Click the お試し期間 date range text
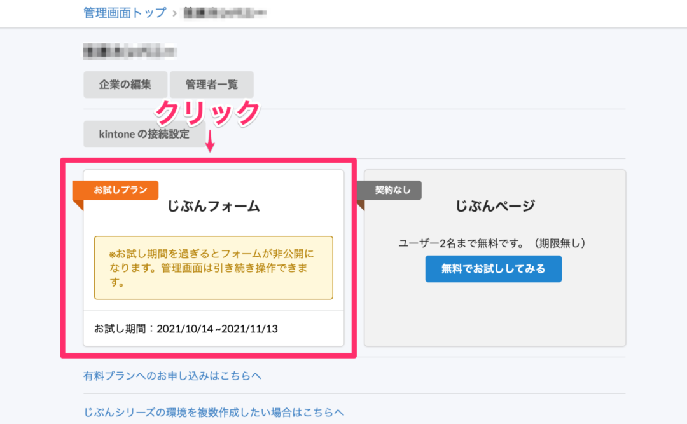 pos(186,329)
